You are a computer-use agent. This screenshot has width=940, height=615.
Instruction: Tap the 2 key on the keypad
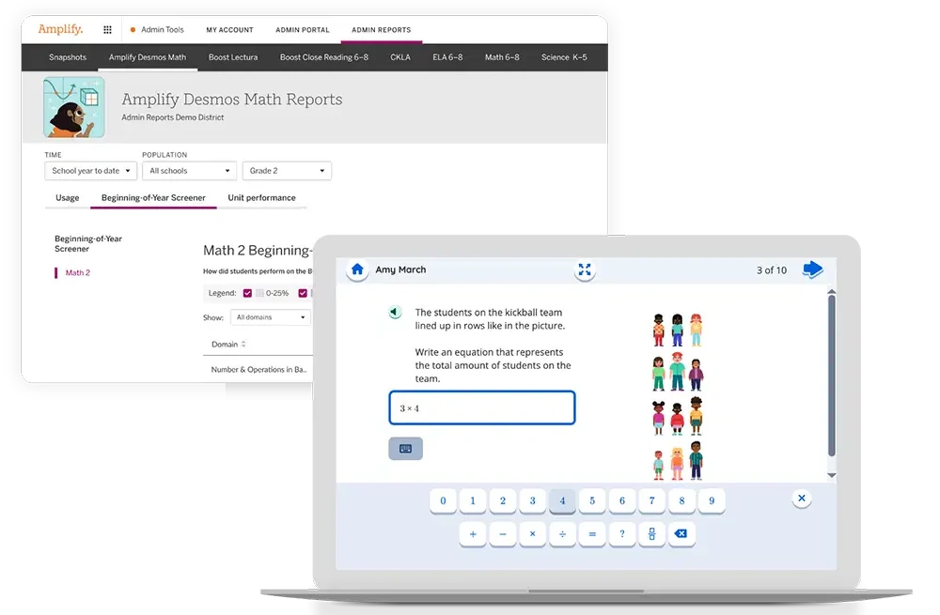(503, 500)
